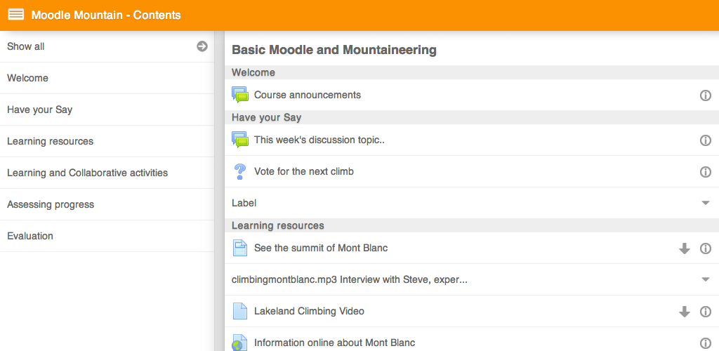Click info icon for Vote for next climb
The width and height of the screenshot is (719, 351).
(x=705, y=172)
